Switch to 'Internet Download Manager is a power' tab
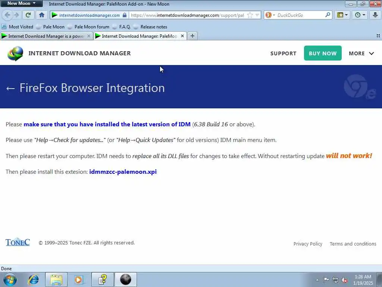Screen dimensions: 382x287 click(x=46, y=36)
